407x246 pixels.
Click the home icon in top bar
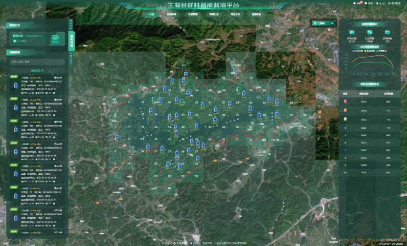[366, 3]
